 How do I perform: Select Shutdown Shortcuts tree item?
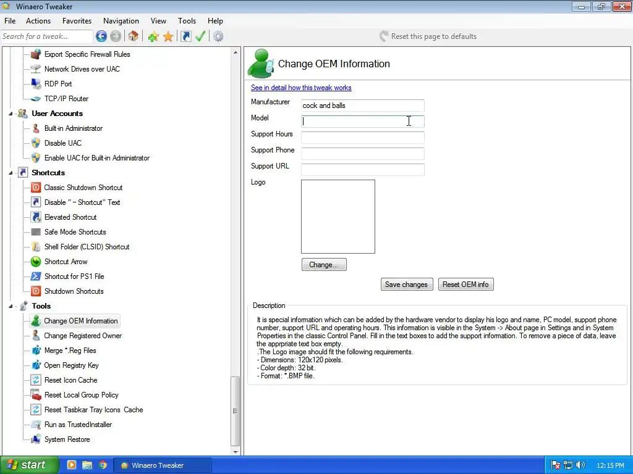point(74,291)
